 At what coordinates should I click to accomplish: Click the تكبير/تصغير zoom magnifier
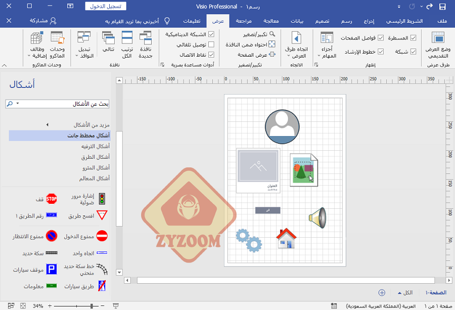pos(259,34)
